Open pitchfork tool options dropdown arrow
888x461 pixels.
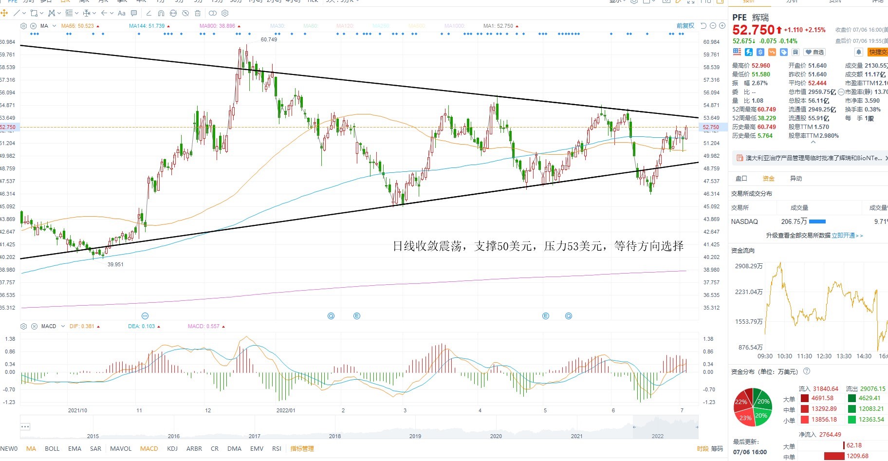59,13
